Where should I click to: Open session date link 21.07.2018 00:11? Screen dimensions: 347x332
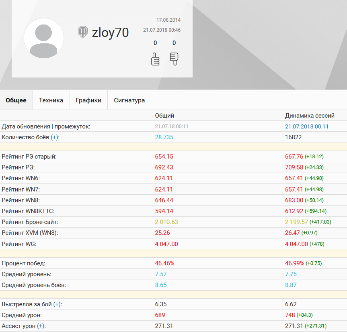306,126
